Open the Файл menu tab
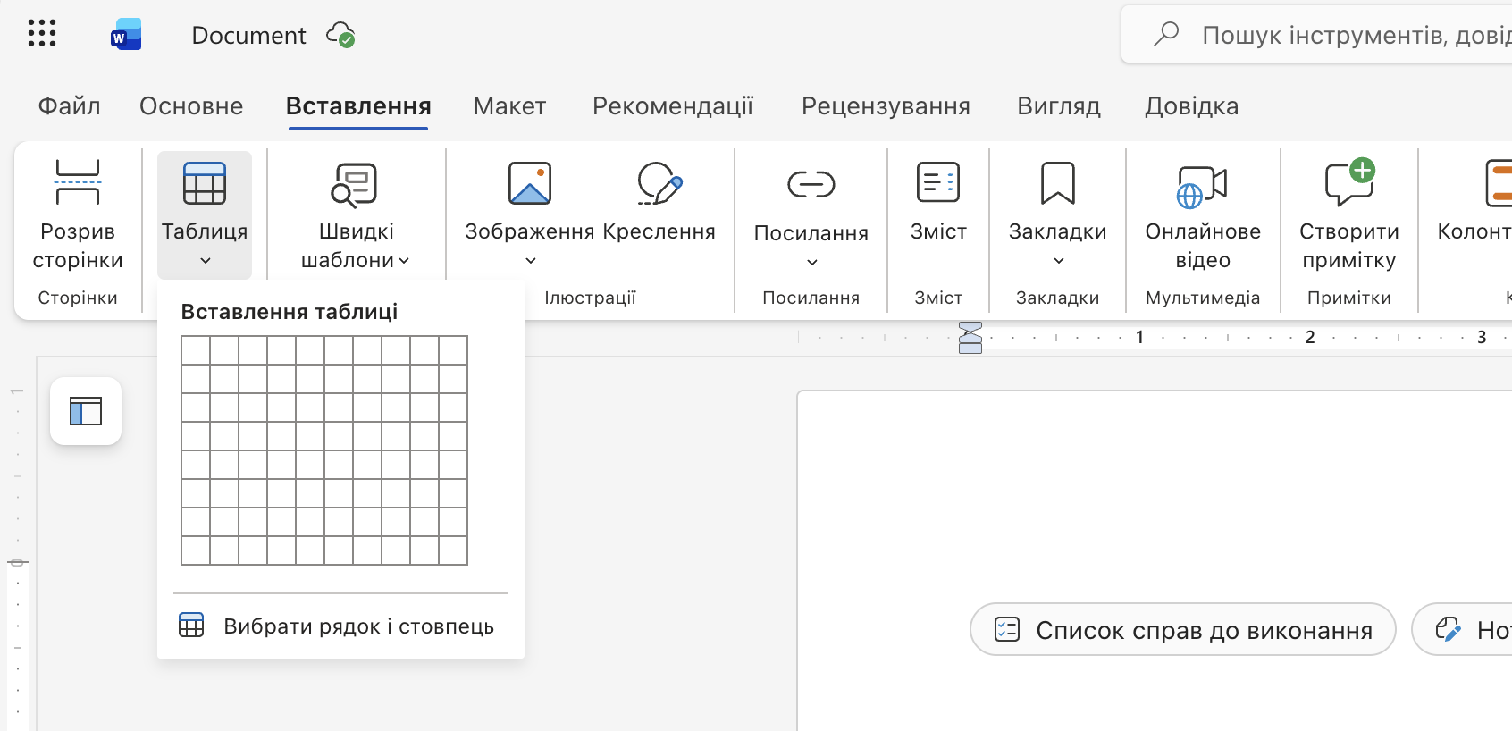The height and width of the screenshot is (731, 1512). [x=69, y=106]
